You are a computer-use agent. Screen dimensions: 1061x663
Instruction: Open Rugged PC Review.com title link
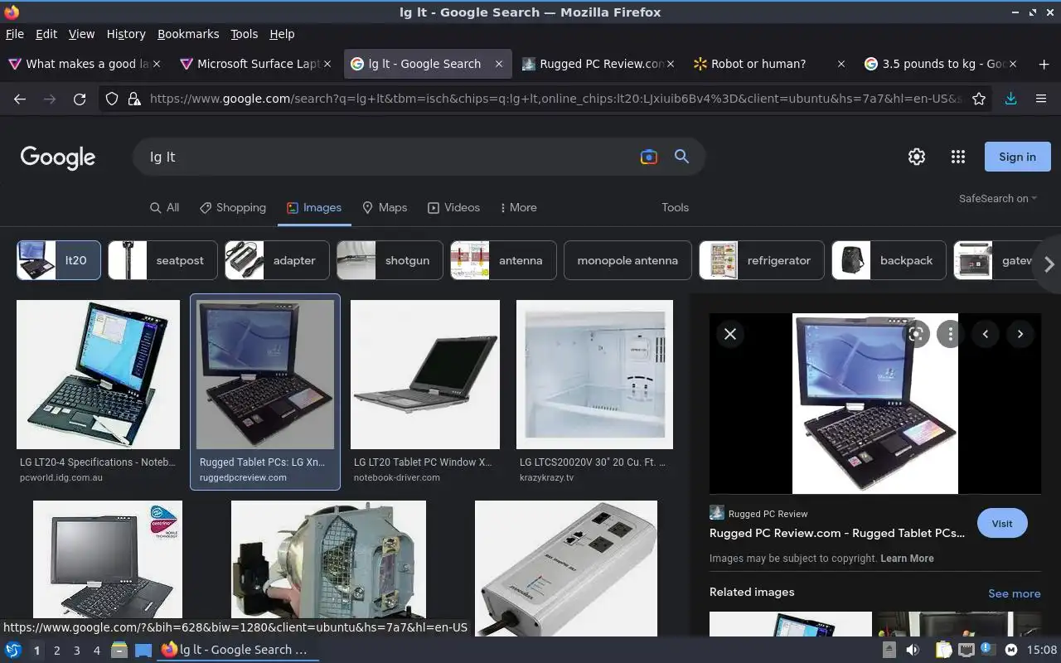(837, 534)
